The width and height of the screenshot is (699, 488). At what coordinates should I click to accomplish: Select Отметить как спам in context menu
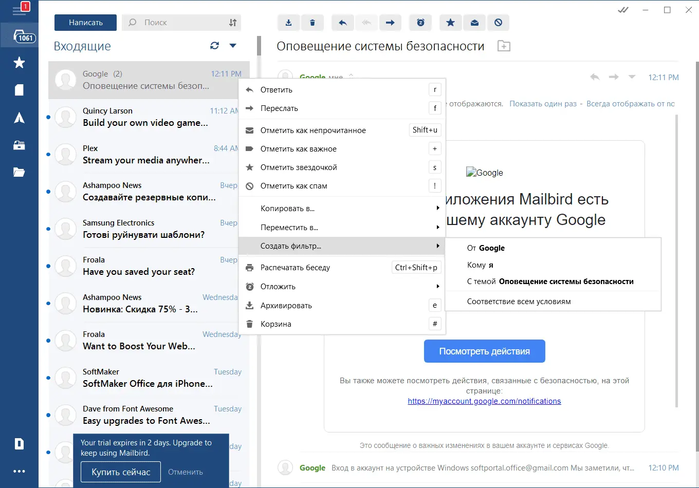tap(293, 186)
